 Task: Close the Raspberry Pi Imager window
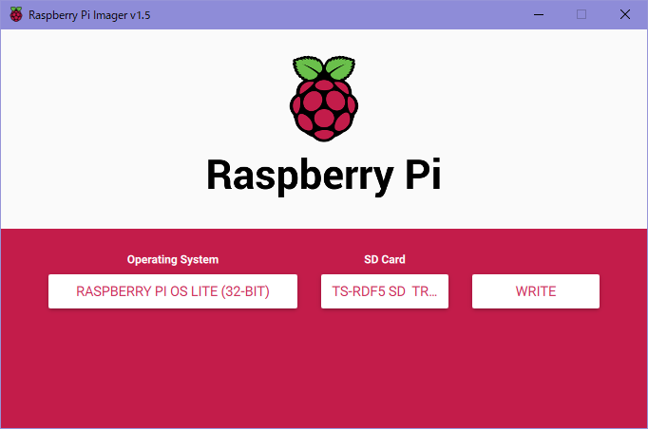pyautogui.click(x=625, y=14)
